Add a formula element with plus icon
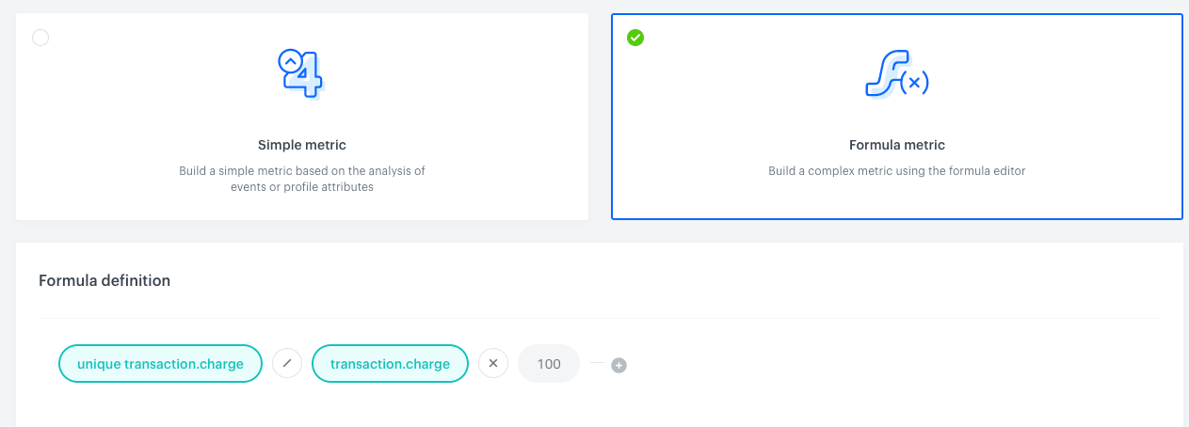This screenshot has width=1189, height=427. tap(619, 365)
